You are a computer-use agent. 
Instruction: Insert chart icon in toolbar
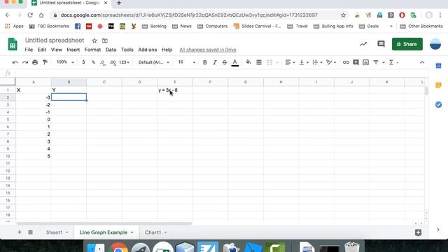tap(365, 62)
